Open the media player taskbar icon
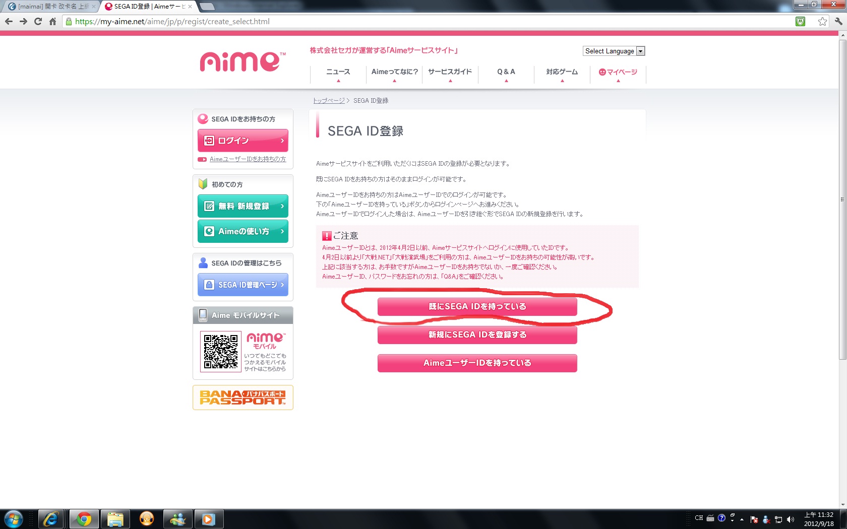This screenshot has width=847, height=529. 209,519
